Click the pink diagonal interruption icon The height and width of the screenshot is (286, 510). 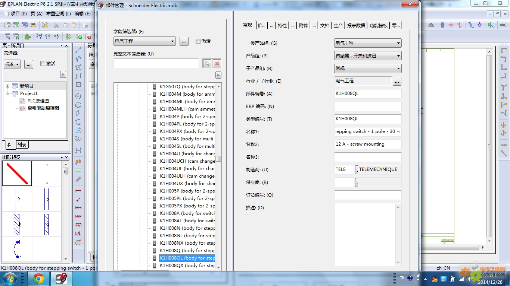tap(460, 25)
